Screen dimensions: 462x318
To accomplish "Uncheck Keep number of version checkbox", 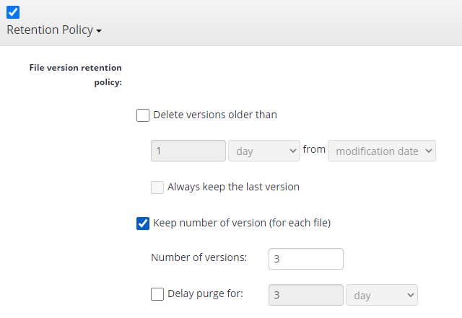I will [x=143, y=224].
